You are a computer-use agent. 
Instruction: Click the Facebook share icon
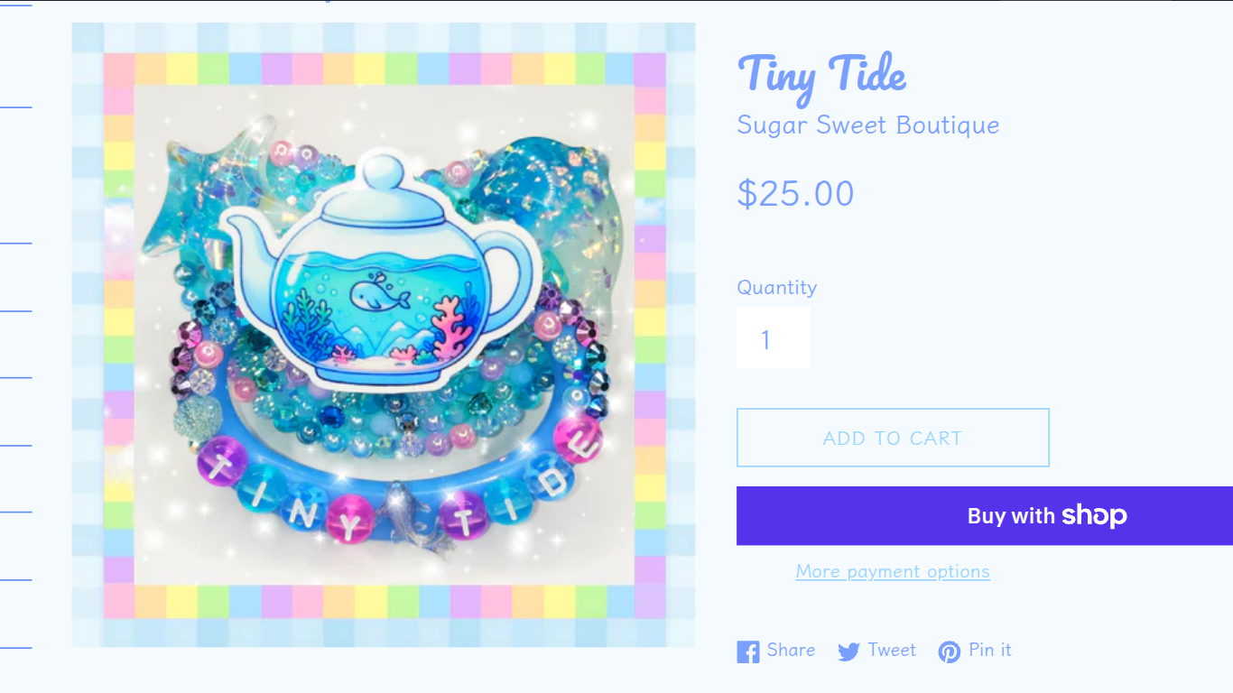[747, 651]
